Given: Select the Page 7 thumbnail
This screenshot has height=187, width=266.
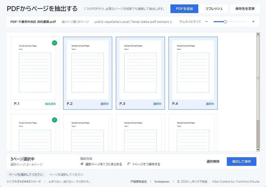Looking at the screenshot, I should click(x=140, y=133).
